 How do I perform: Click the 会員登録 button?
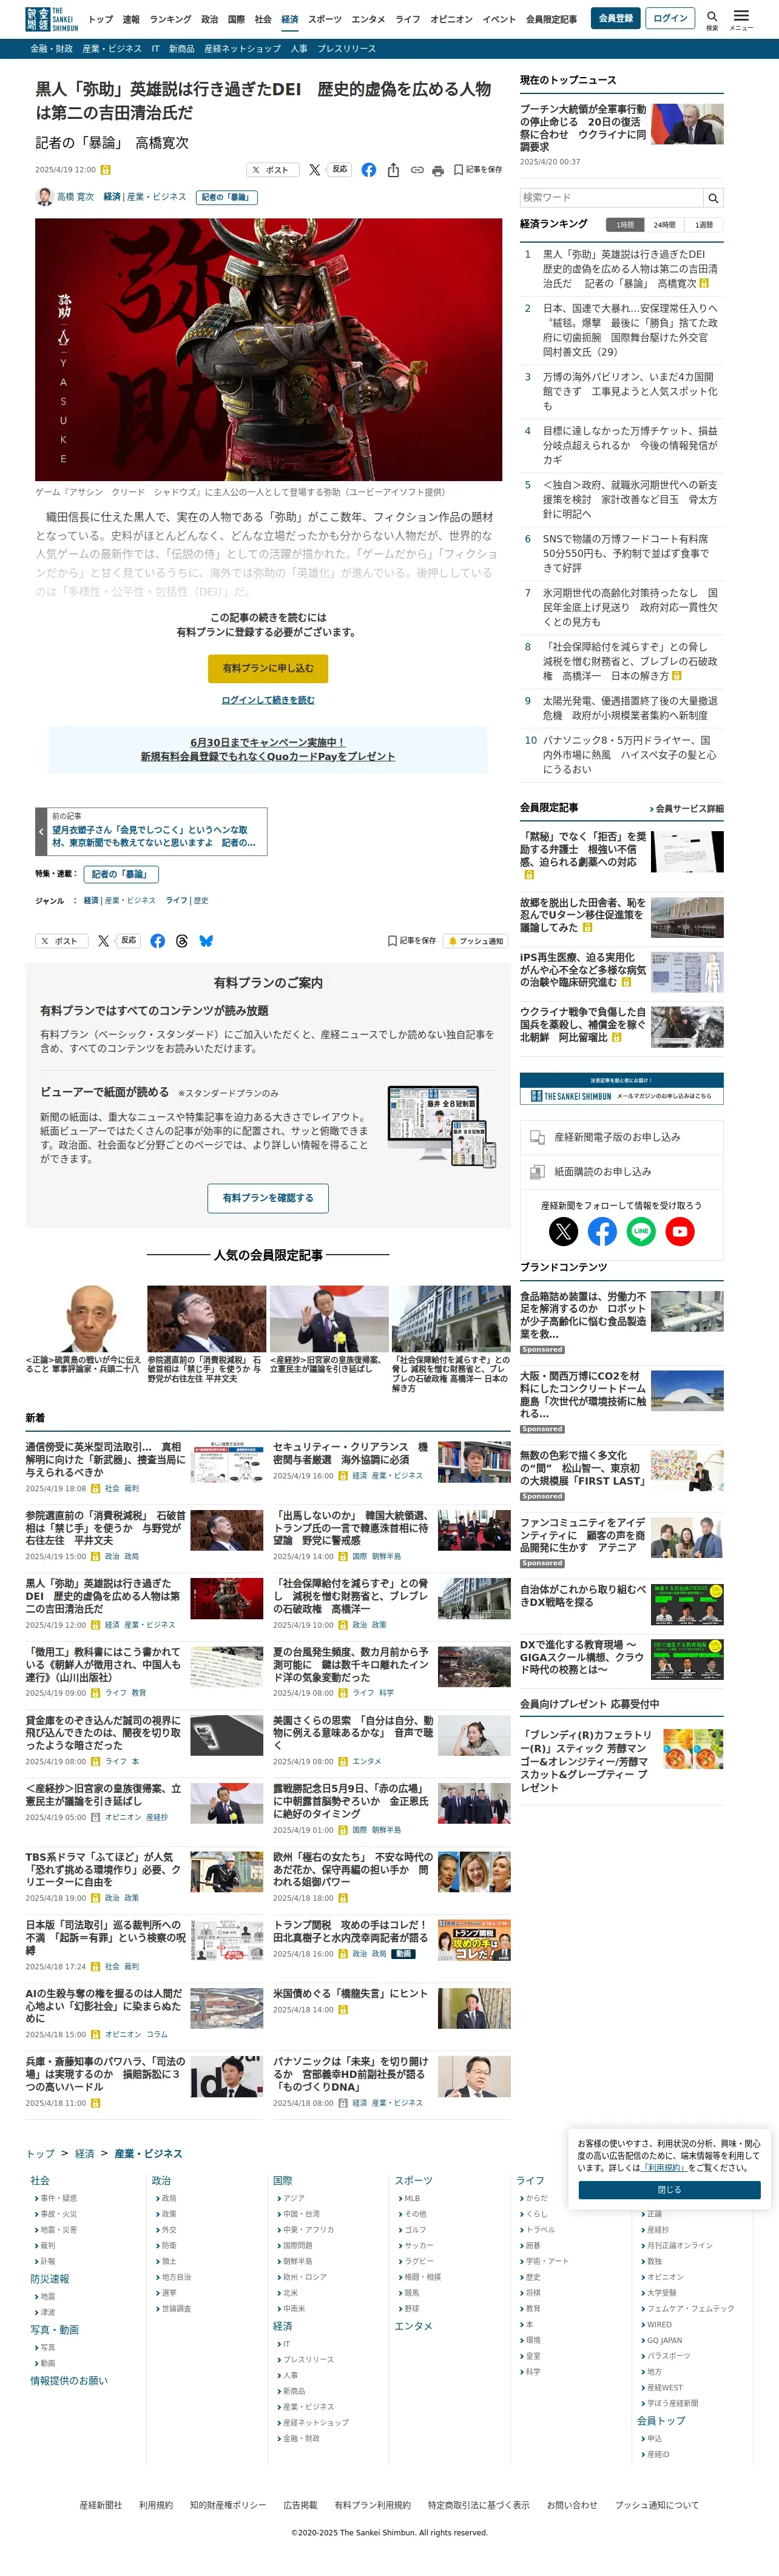coord(615,18)
